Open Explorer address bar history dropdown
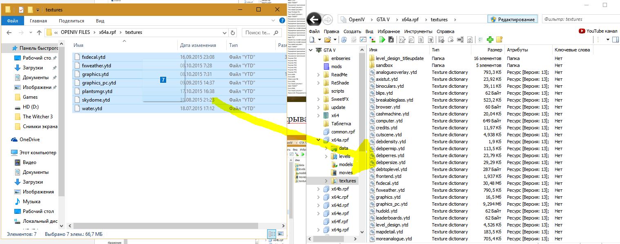Viewport: 620px width, 244px height. 224,32
